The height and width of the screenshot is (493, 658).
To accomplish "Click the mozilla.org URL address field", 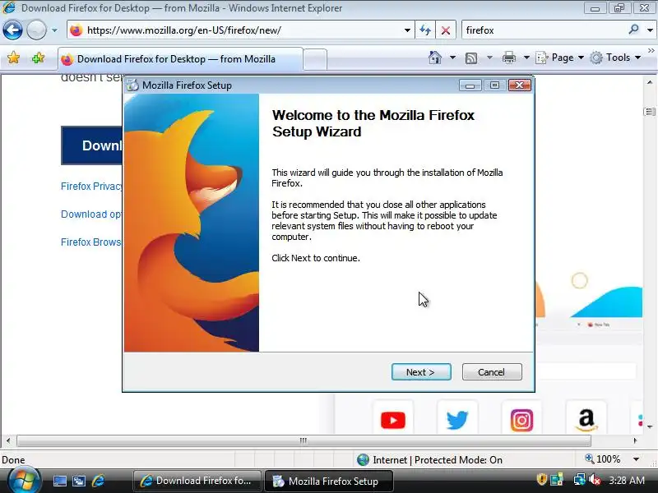I will tap(242, 30).
